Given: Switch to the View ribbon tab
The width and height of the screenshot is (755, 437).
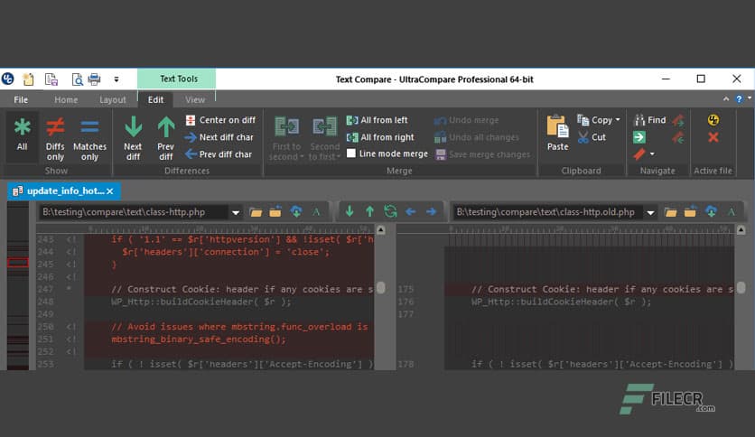Looking at the screenshot, I should 195,99.
